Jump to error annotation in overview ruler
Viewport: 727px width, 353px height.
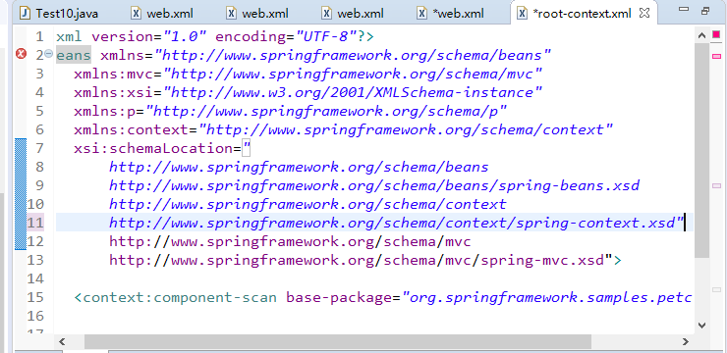coord(716,57)
